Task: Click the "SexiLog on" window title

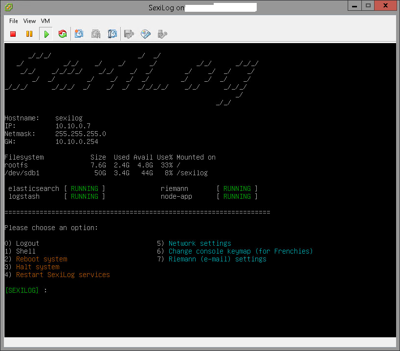Action: [166, 8]
